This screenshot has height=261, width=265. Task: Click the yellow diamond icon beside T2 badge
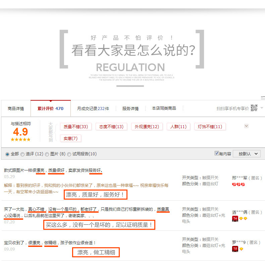tap(241, 249)
